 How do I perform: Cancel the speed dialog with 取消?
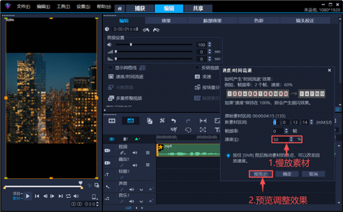(313, 174)
